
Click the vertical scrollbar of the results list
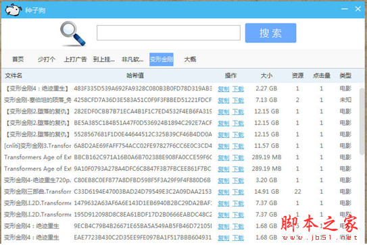362,121
